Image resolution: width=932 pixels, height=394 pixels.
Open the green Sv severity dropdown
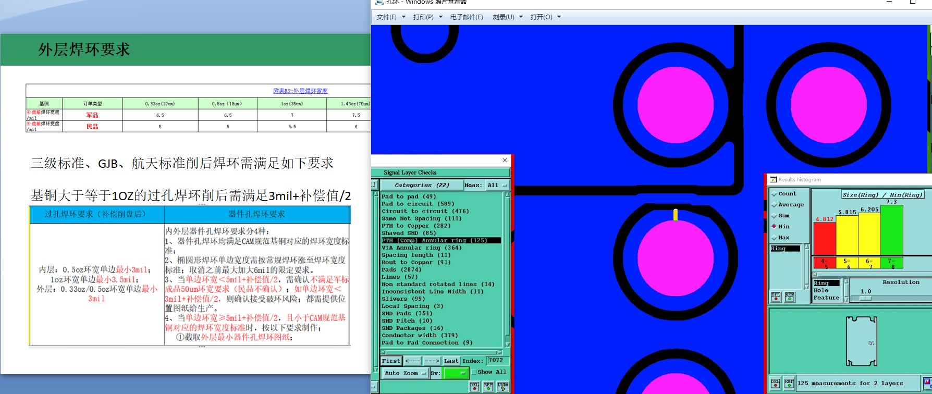coord(455,373)
